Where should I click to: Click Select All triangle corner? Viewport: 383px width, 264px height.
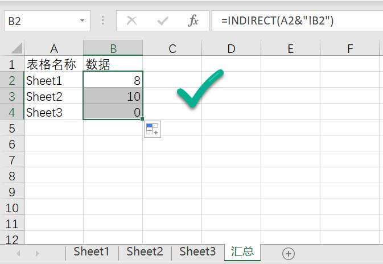(x=17, y=48)
